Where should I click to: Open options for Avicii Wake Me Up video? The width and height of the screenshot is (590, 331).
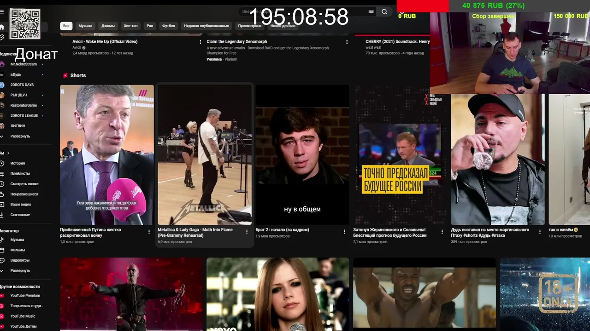coord(200,42)
